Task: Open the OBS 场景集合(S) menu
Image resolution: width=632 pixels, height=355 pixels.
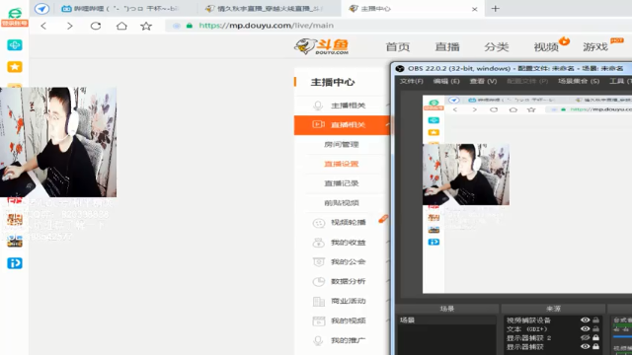Action: click(579, 81)
